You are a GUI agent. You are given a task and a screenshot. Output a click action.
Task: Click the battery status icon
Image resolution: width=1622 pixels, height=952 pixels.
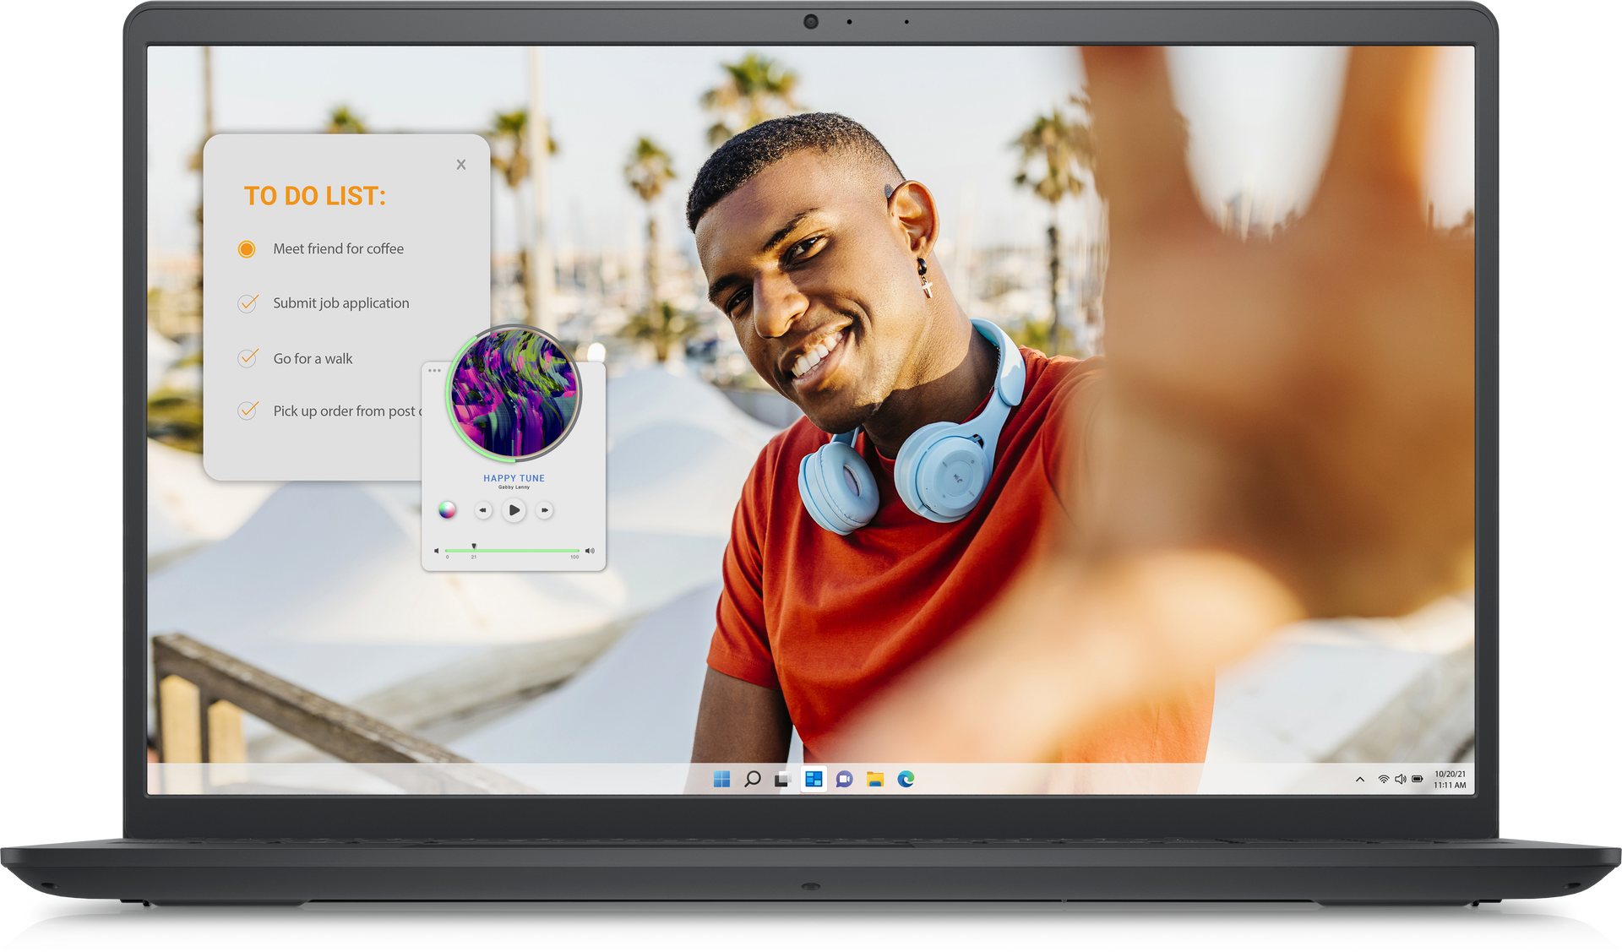(1418, 779)
